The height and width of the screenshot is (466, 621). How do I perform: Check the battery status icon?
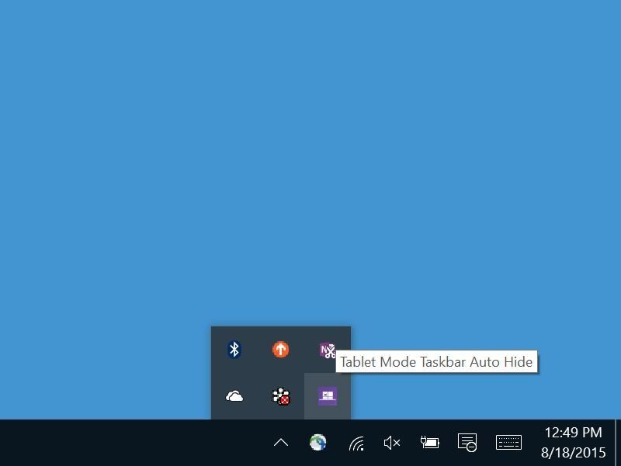tap(428, 443)
